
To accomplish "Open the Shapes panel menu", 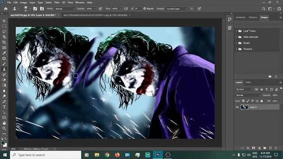I will 280,18.
